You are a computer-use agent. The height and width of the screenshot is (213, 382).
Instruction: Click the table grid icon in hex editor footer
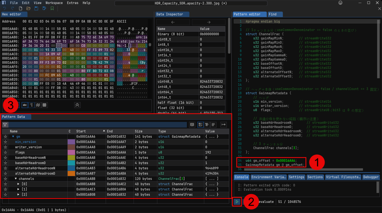(x=44, y=105)
